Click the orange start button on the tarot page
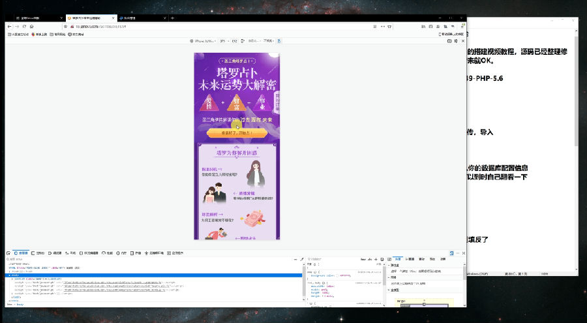 coord(236,133)
